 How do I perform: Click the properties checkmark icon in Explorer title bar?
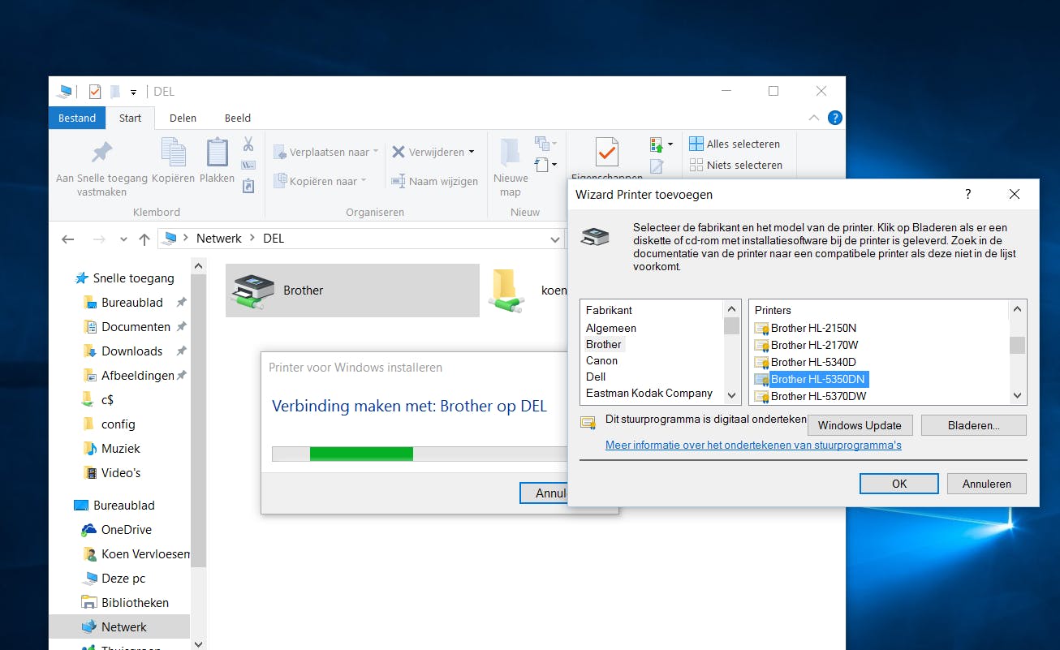click(x=95, y=91)
